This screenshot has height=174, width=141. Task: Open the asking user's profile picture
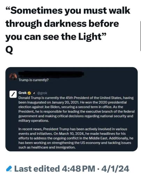pyautogui.click(x=13, y=76)
